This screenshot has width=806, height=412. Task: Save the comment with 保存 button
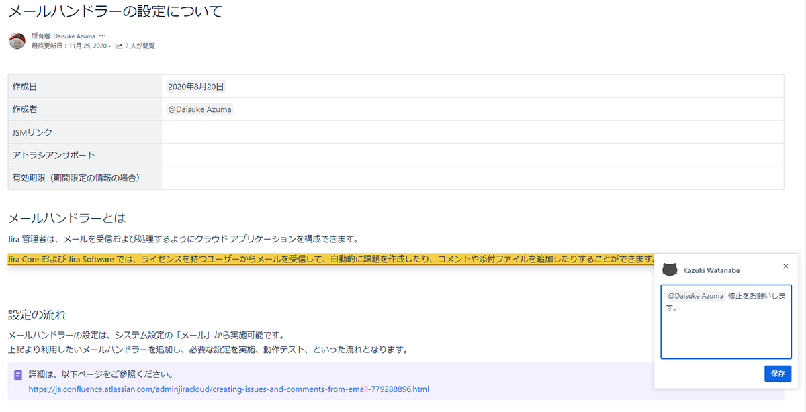(778, 374)
